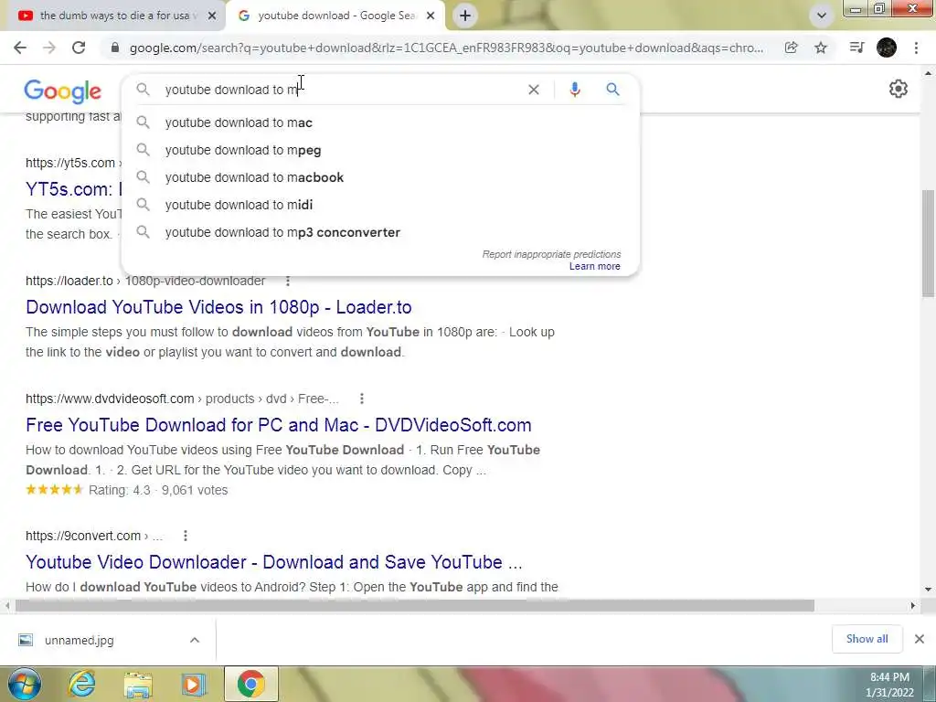Close the downloads bar
The height and width of the screenshot is (702, 936).
coord(920,639)
